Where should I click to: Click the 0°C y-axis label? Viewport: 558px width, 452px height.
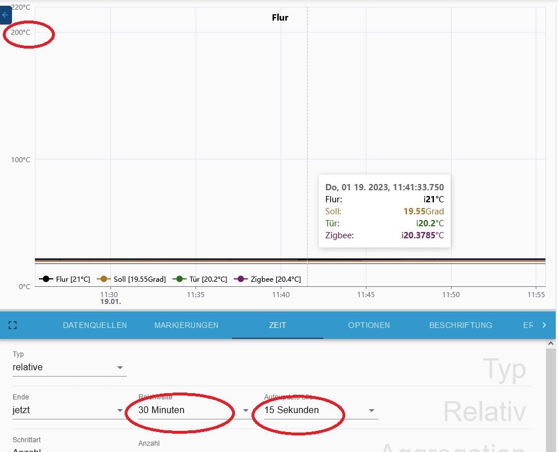[25, 287]
